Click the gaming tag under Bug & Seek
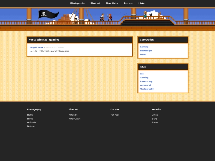Viewport: 215px width, 161px height. coord(61,48)
